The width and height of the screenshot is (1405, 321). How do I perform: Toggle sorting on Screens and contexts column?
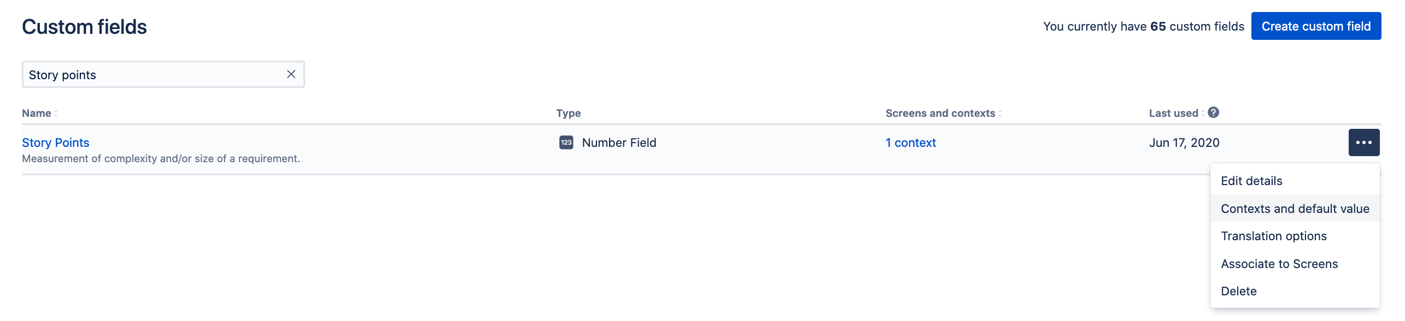[1001, 113]
